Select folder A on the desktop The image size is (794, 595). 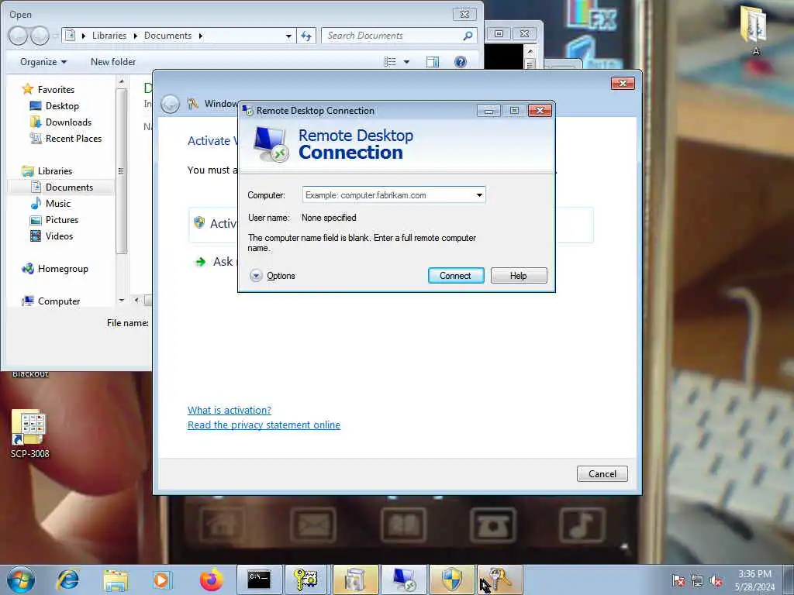(x=754, y=30)
